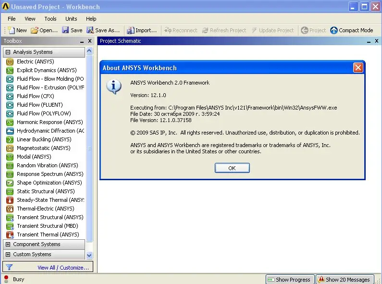The height and width of the screenshot is (284, 382).
Task: Open the Tools menu
Action: (50, 19)
